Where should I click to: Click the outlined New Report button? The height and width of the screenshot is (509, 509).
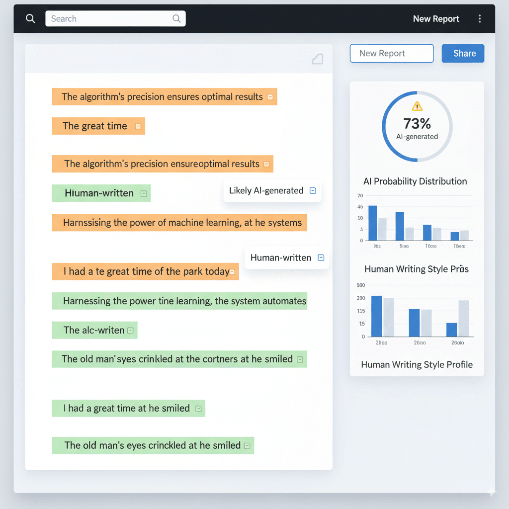pos(391,53)
